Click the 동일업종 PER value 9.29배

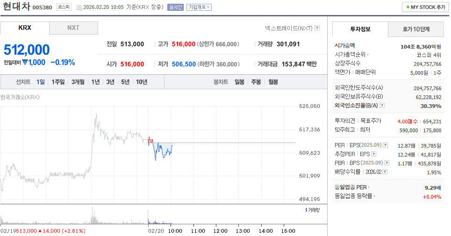point(433,188)
